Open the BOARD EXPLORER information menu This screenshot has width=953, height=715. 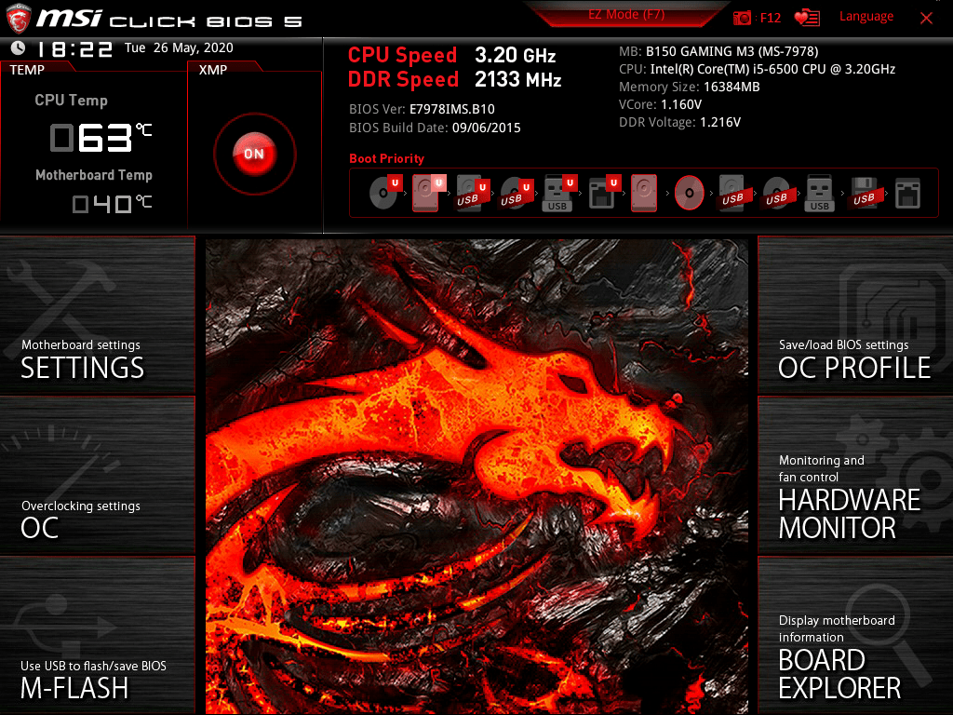point(855,636)
